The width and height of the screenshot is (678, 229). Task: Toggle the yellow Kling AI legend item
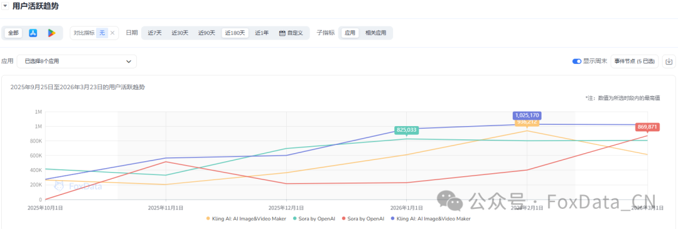coord(246,218)
